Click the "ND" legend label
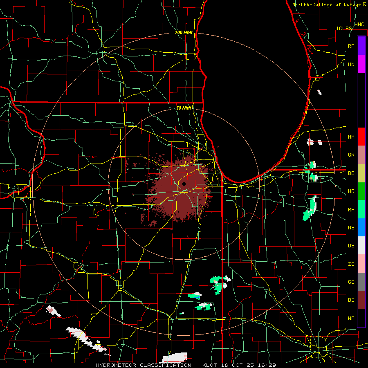The image size is (368, 368). 351,319
